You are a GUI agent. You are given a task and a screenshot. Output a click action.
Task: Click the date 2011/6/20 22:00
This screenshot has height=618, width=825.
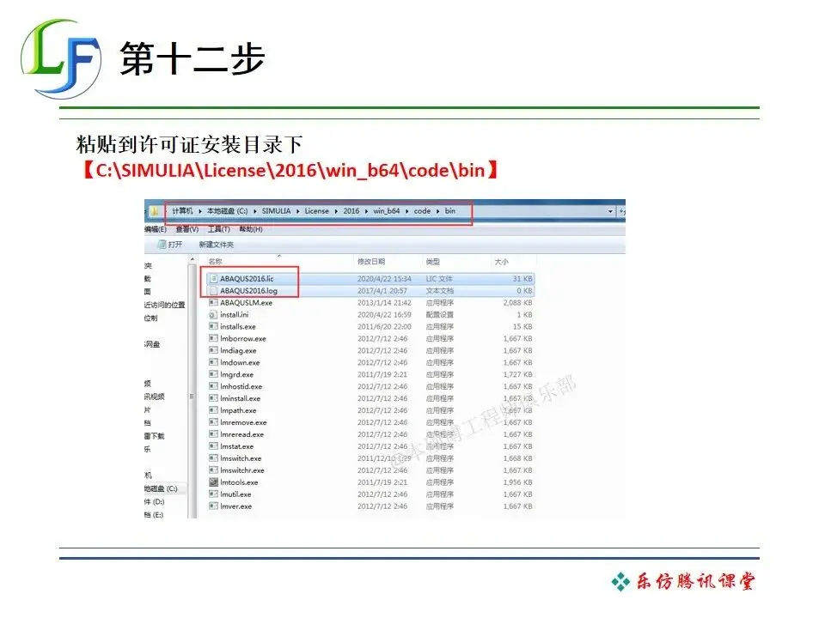pos(385,326)
